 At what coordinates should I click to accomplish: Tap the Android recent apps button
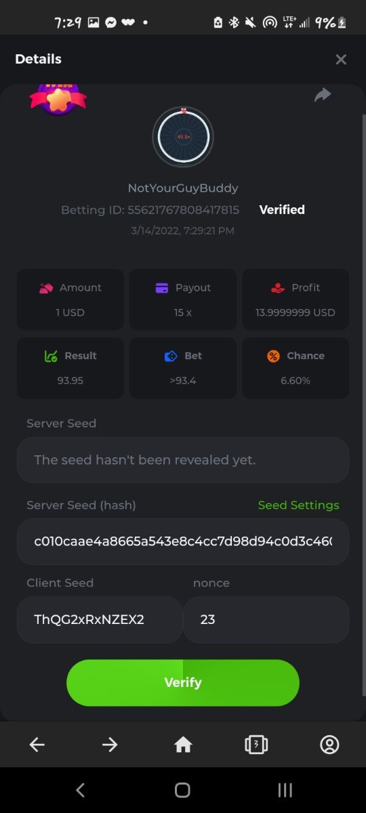coord(285,790)
